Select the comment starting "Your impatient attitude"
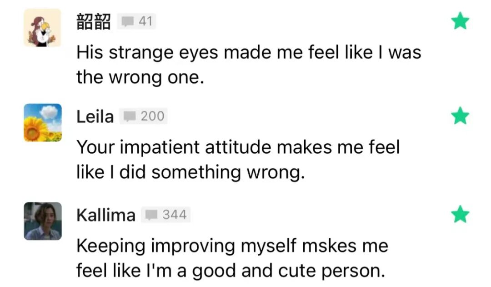 point(238,147)
